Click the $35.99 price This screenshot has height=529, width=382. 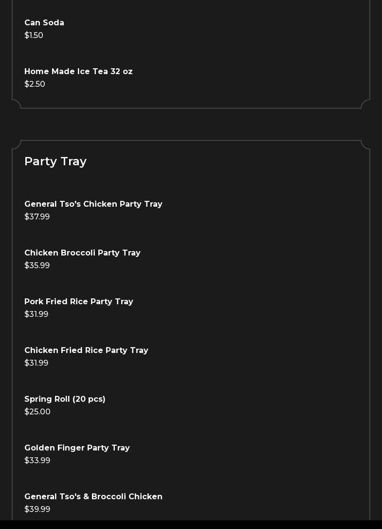pos(37,266)
